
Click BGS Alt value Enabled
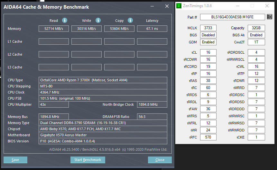[256, 35]
